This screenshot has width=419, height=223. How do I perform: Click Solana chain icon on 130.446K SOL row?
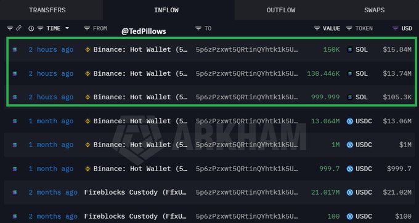15,73
